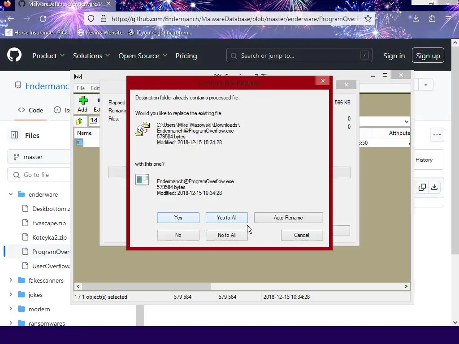Expand GitHub Product menu
Screen dimensions: 459x344
click(x=48, y=56)
